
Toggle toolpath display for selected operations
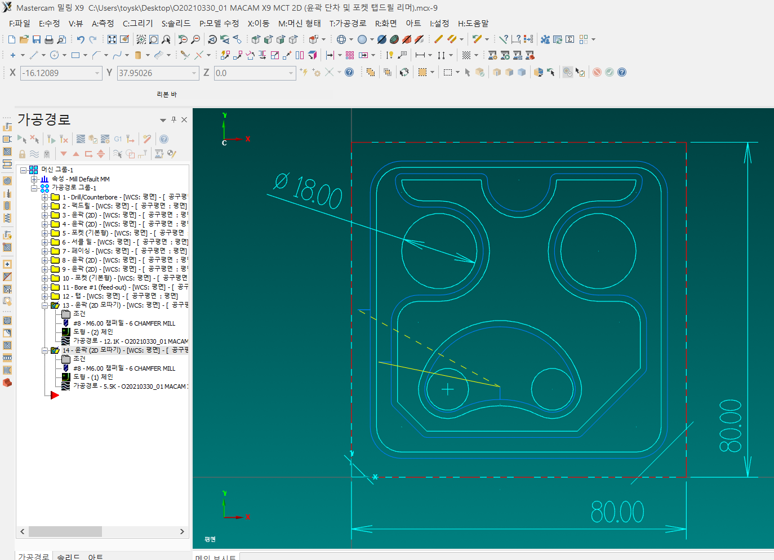pyautogui.click(x=34, y=154)
